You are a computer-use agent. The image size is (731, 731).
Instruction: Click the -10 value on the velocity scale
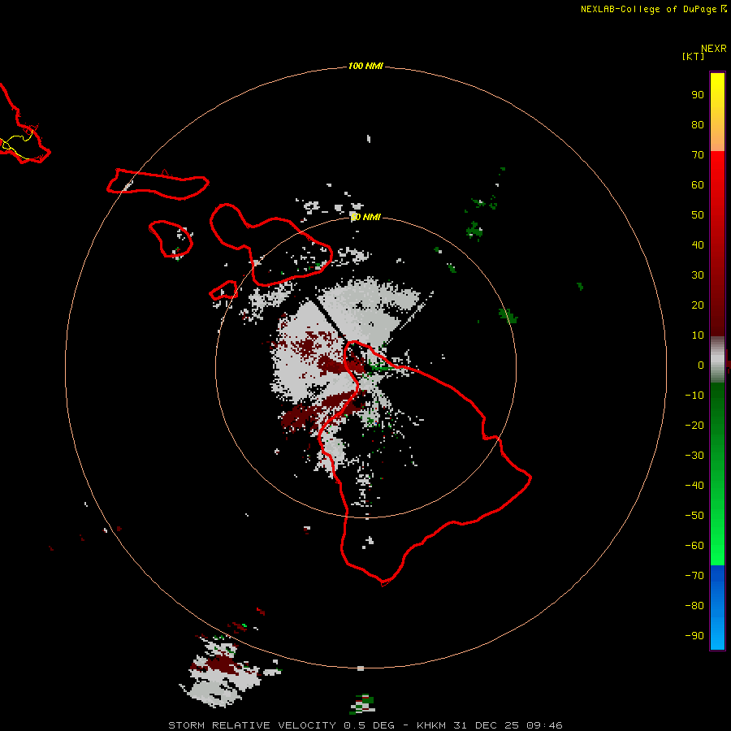(694, 396)
